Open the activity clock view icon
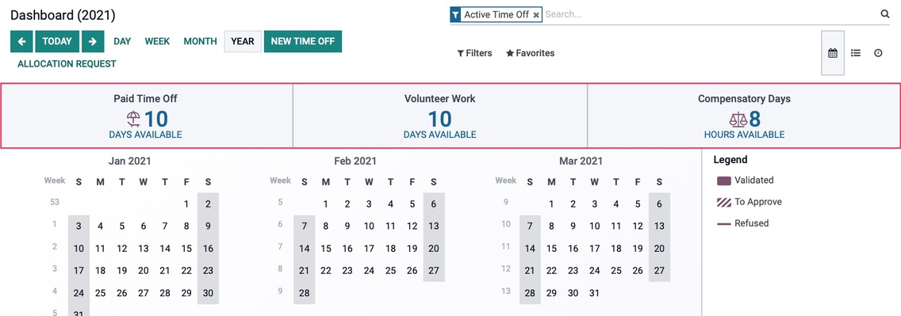 (x=878, y=53)
